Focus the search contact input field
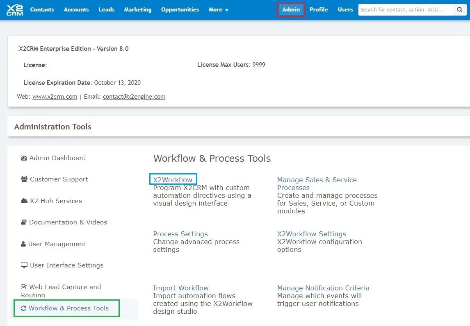This screenshot has height=326, width=470. [406, 9]
